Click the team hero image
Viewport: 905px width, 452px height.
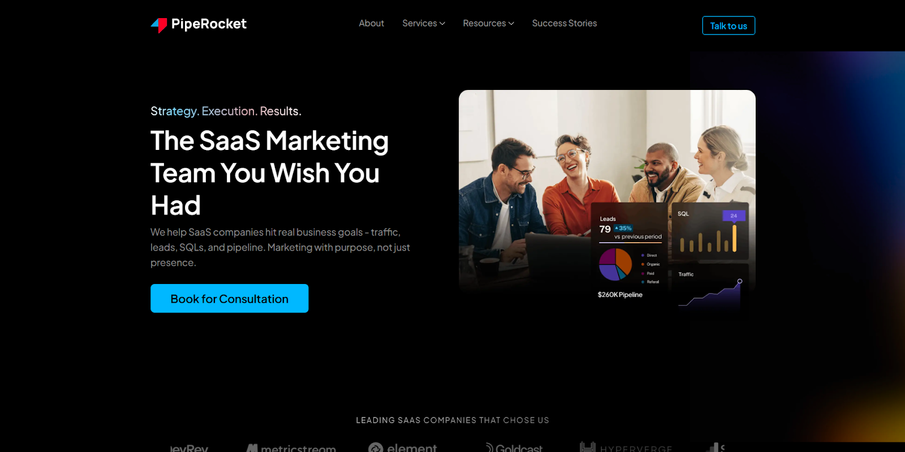[607, 192]
